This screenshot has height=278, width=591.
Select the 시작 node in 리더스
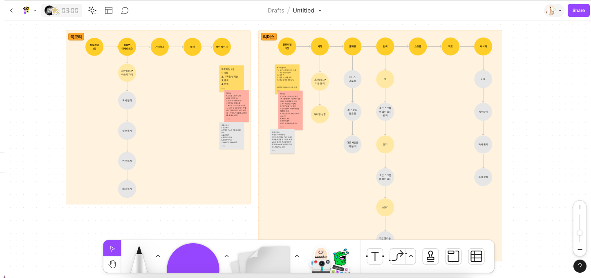tap(320, 47)
